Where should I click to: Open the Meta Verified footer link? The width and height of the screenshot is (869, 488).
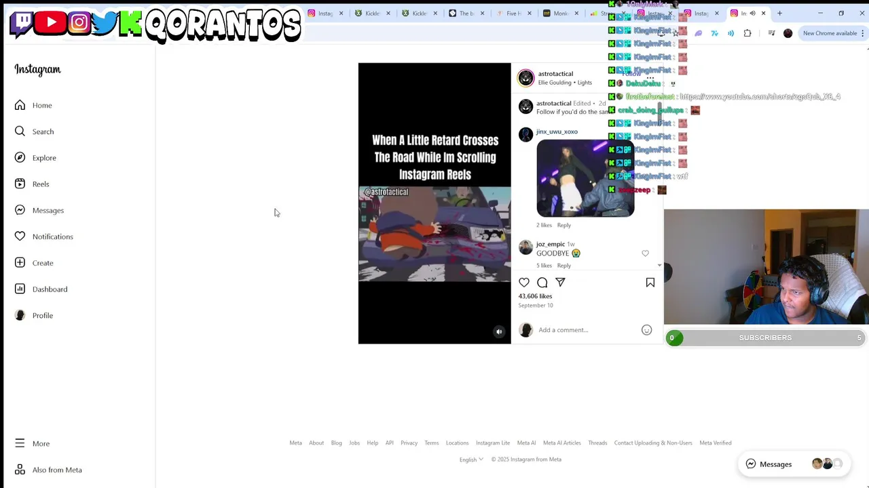(x=716, y=443)
